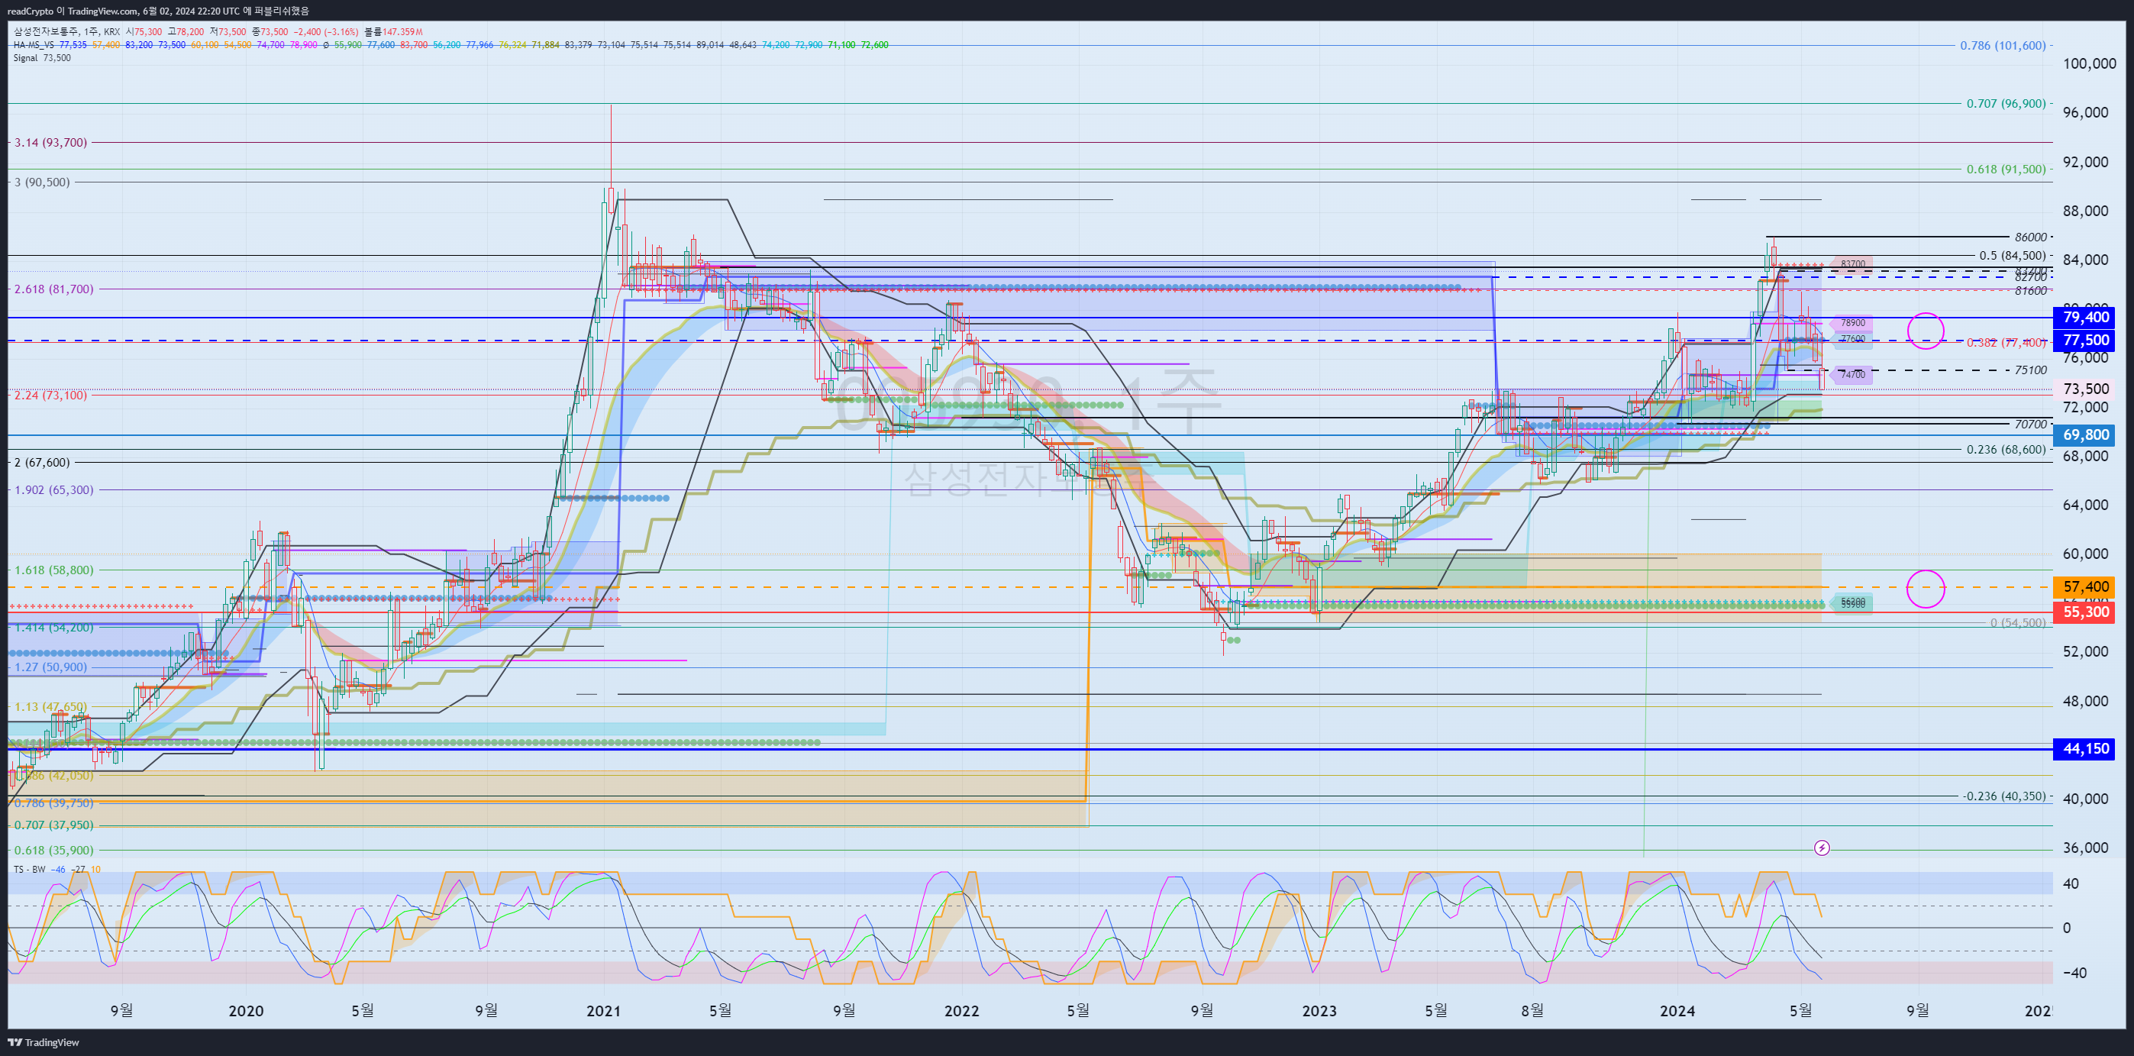Viewport: 2134px width, 1056px height.
Task: Click the 96,000 price scale value
Action: (x=2085, y=111)
